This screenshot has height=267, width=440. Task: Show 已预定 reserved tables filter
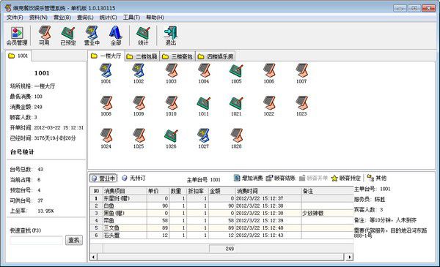click(x=68, y=36)
